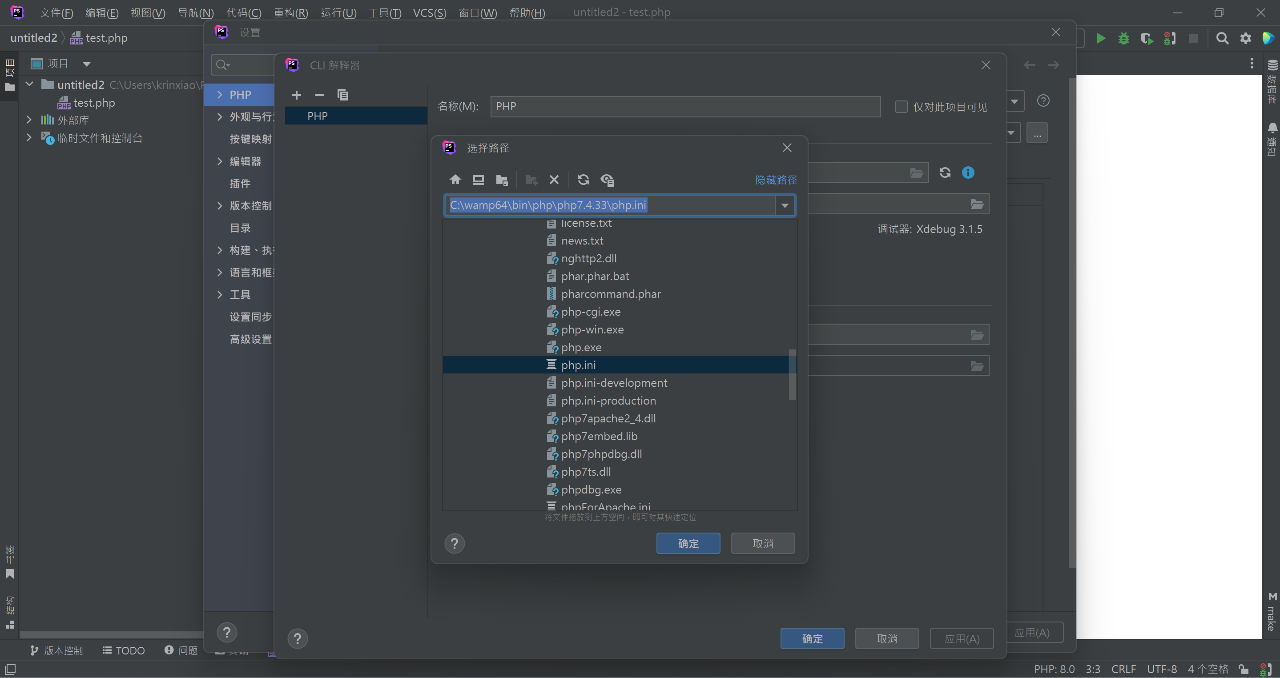The height and width of the screenshot is (678, 1280).
Task: Click the bookmarks icon on left sidebar
Action: 9,575
